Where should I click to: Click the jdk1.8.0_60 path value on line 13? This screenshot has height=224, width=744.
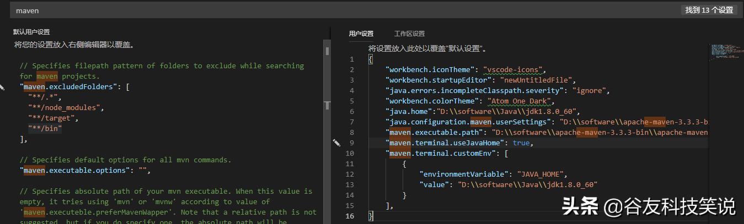click(528, 184)
